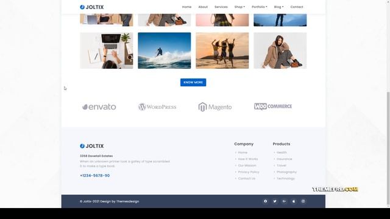Open the About nav item
This screenshot has width=390, height=219.
click(x=203, y=7)
